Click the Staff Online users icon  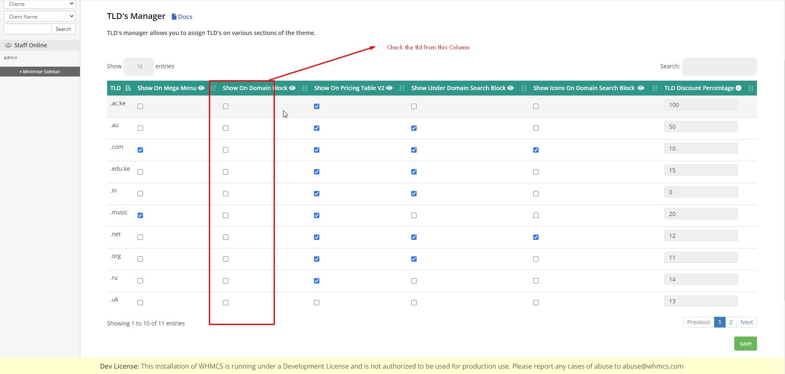[8, 45]
